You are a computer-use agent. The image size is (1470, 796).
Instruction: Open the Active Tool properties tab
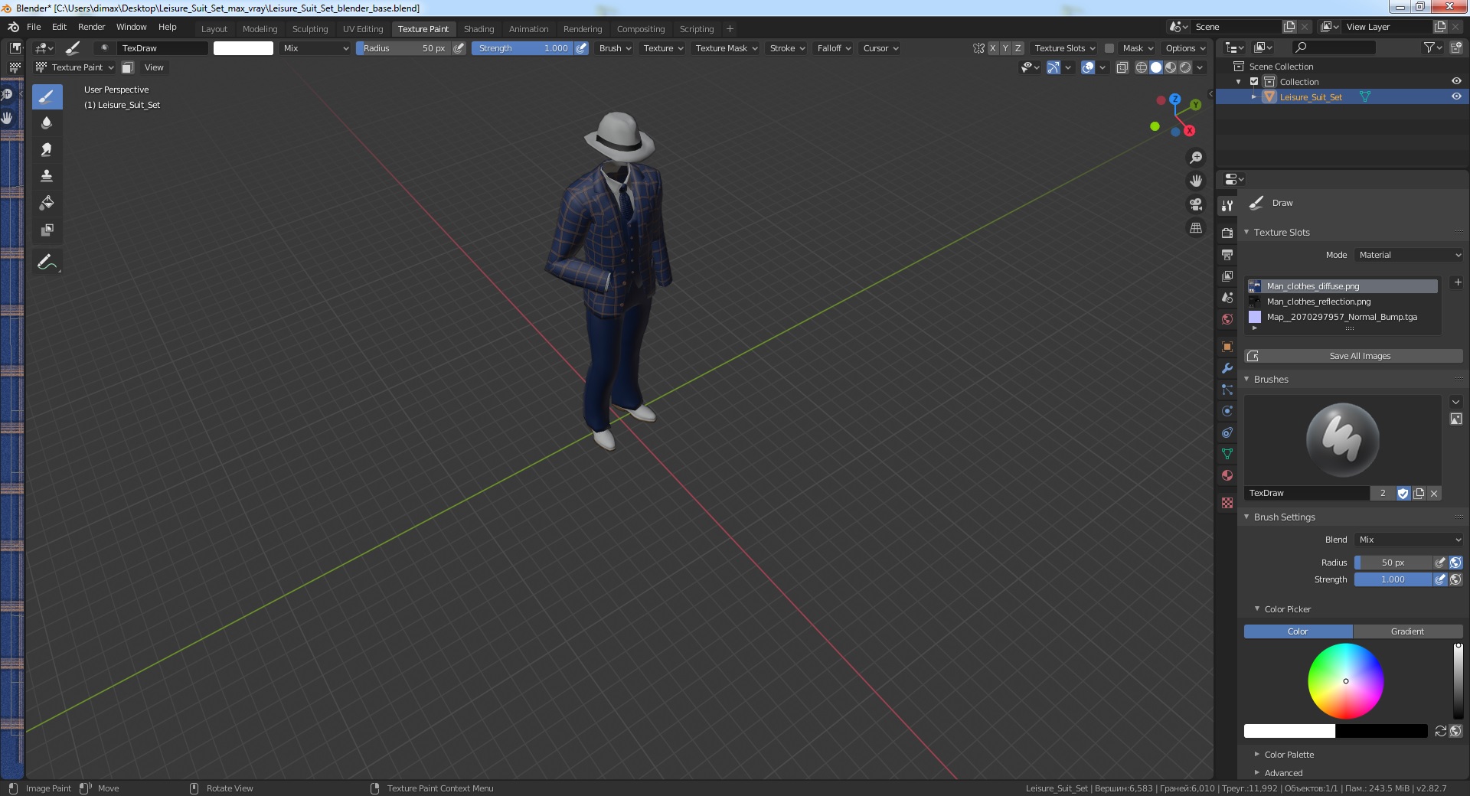tap(1227, 205)
